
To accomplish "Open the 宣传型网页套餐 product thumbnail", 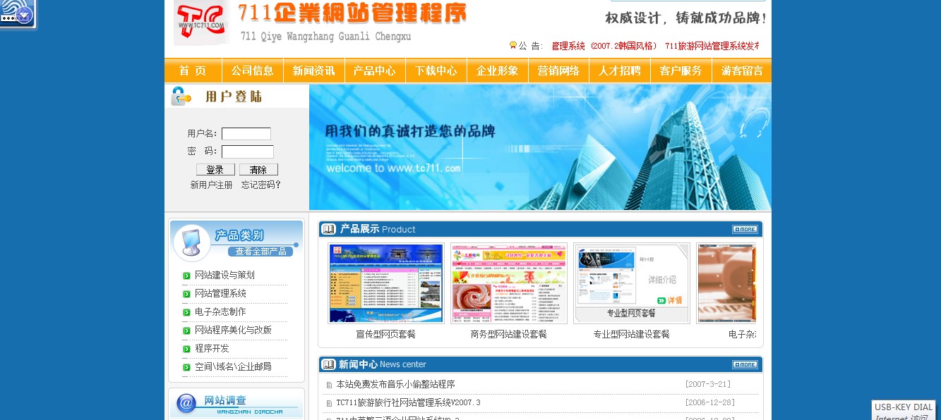I will [386, 283].
